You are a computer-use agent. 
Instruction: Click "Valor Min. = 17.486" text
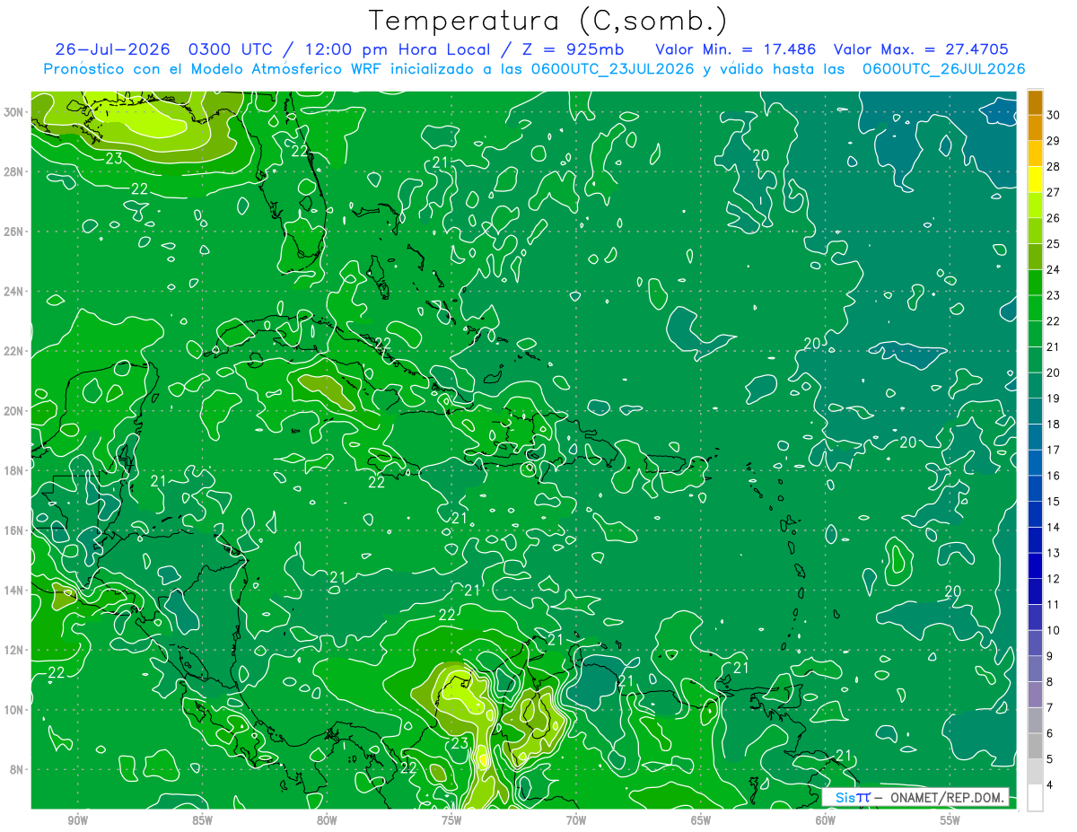click(x=736, y=48)
